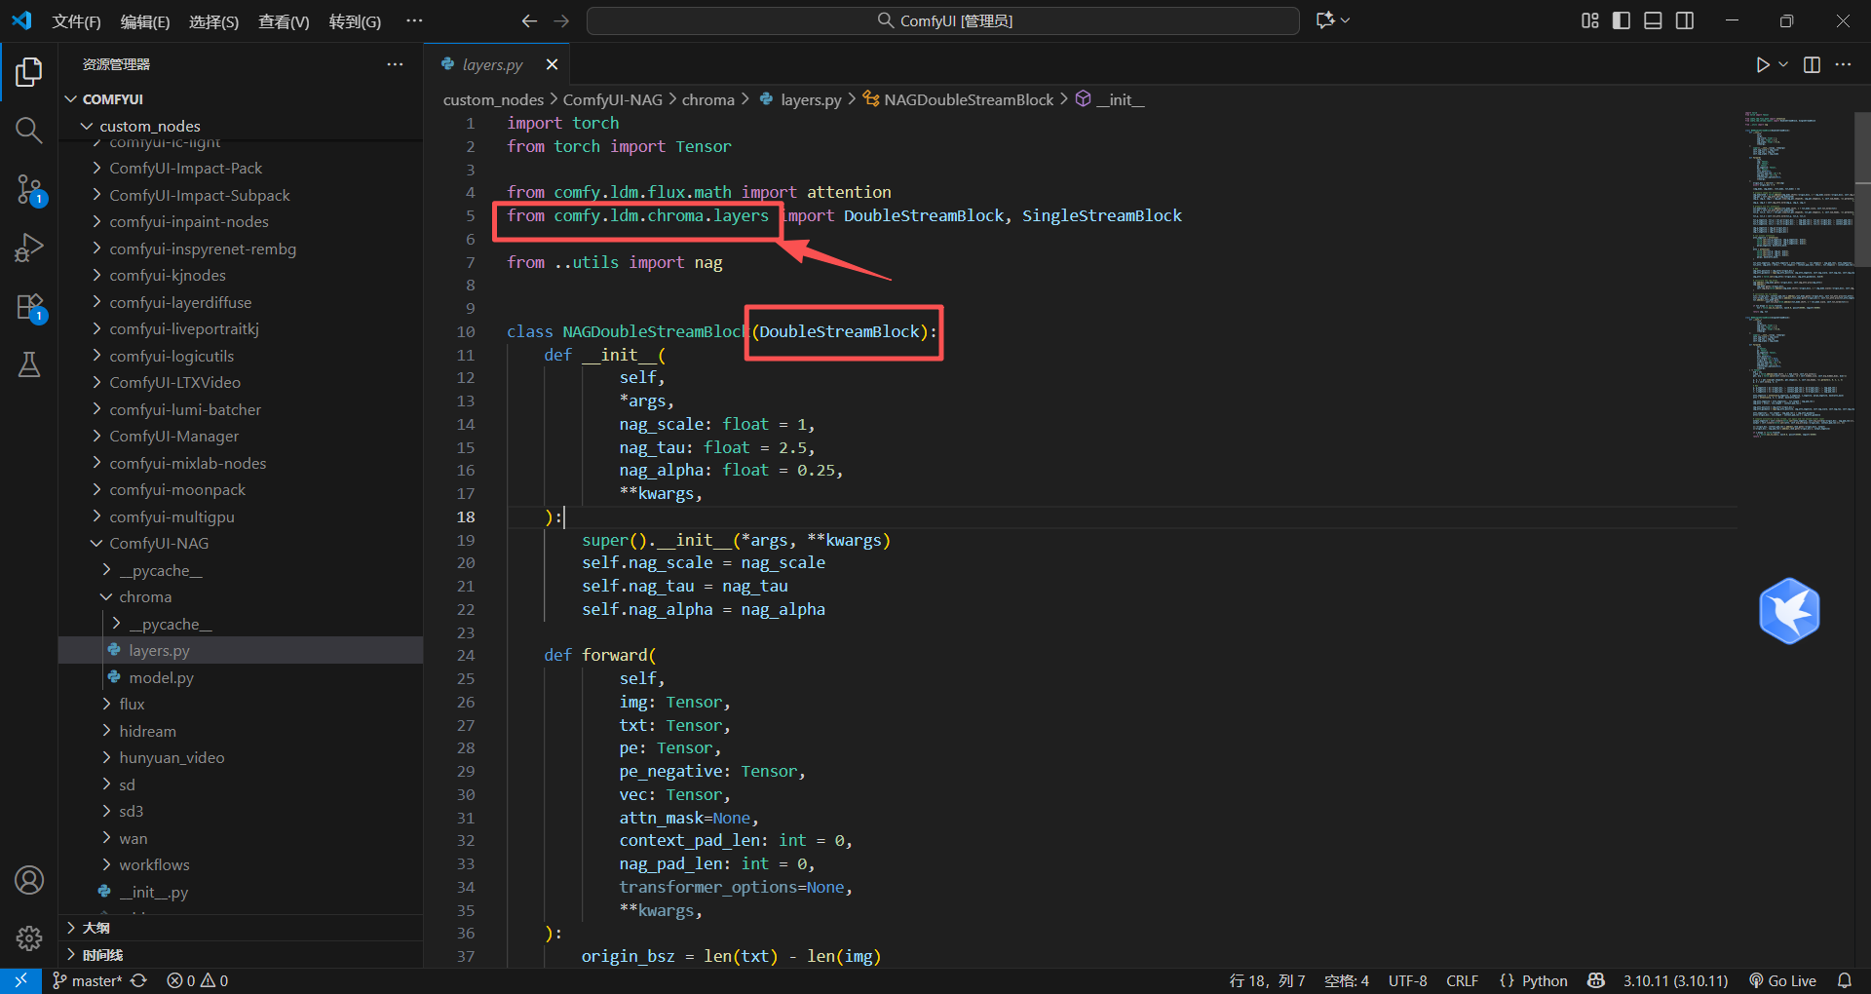Select Python interpreter 3.10.11

point(1675,980)
